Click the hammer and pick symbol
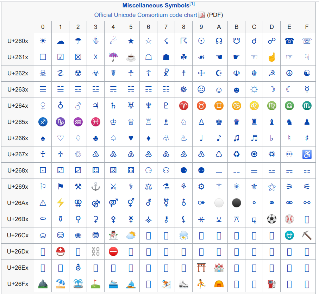This screenshot has width=319, height=294. coord(78,187)
